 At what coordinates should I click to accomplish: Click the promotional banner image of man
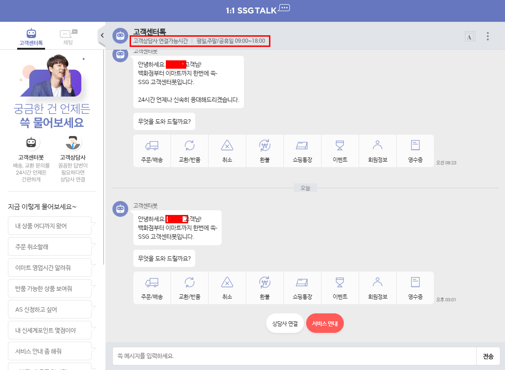coord(52,76)
